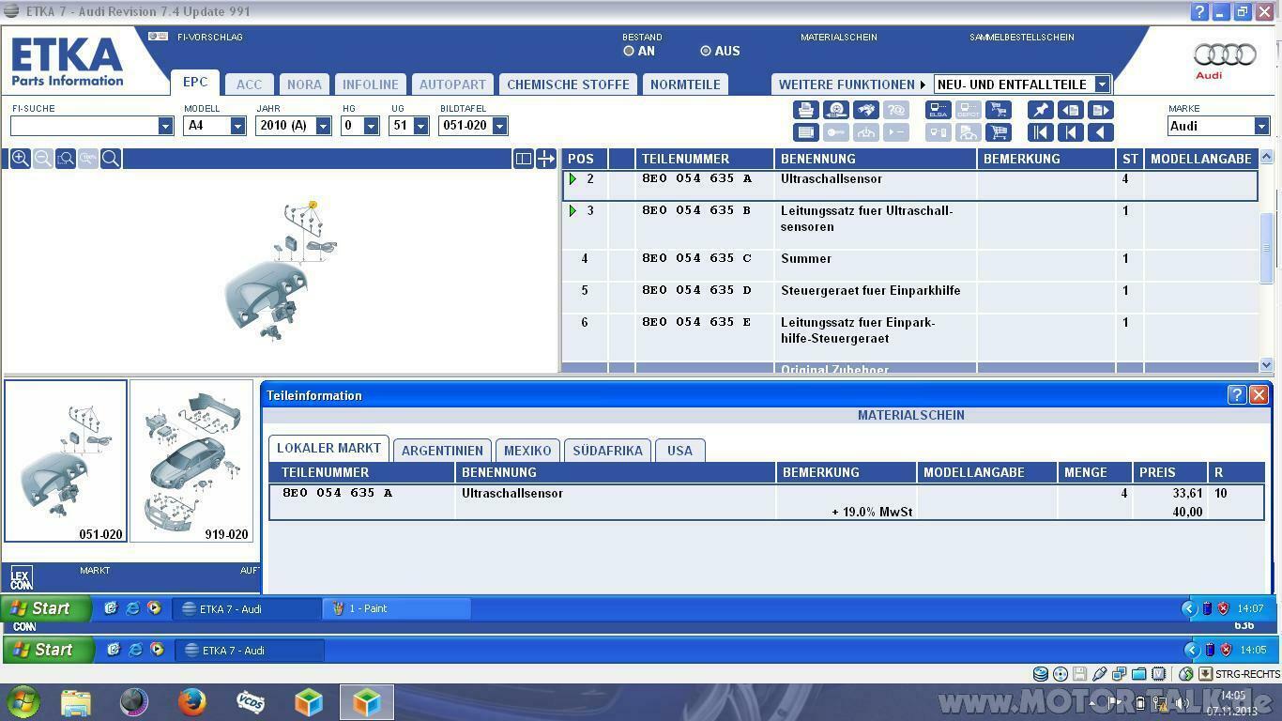Switch to the Chemische Stoffe tab
Viewport: 1282px width, 721px height.
(x=568, y=84)
